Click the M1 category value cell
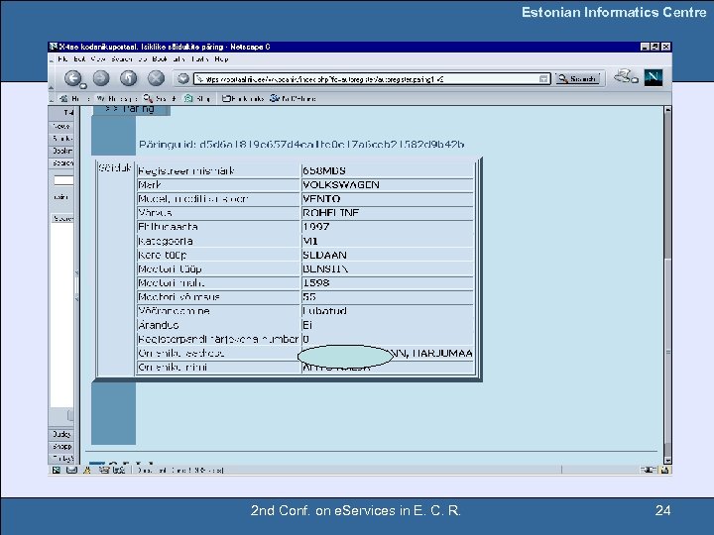This screenshot has width=714, height=535. click(387, 241)
